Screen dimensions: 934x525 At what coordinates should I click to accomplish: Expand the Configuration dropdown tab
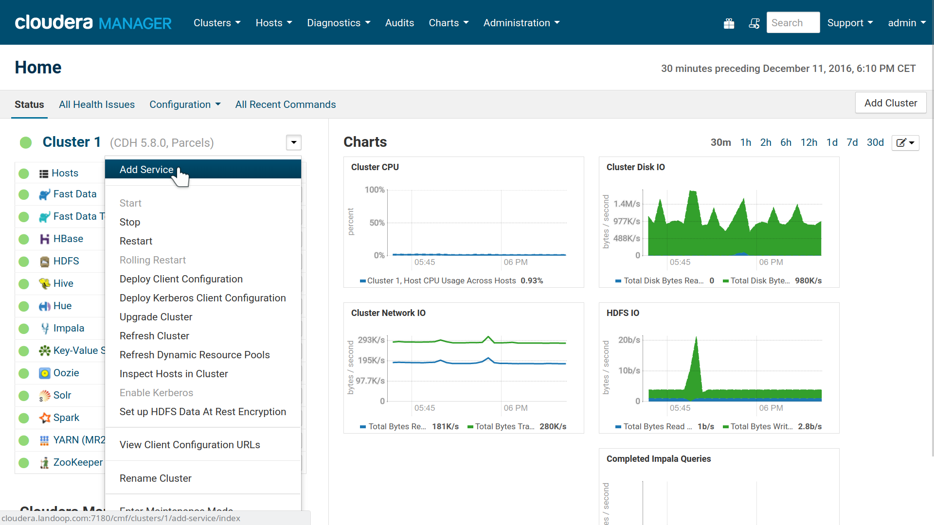pos(185,105)
